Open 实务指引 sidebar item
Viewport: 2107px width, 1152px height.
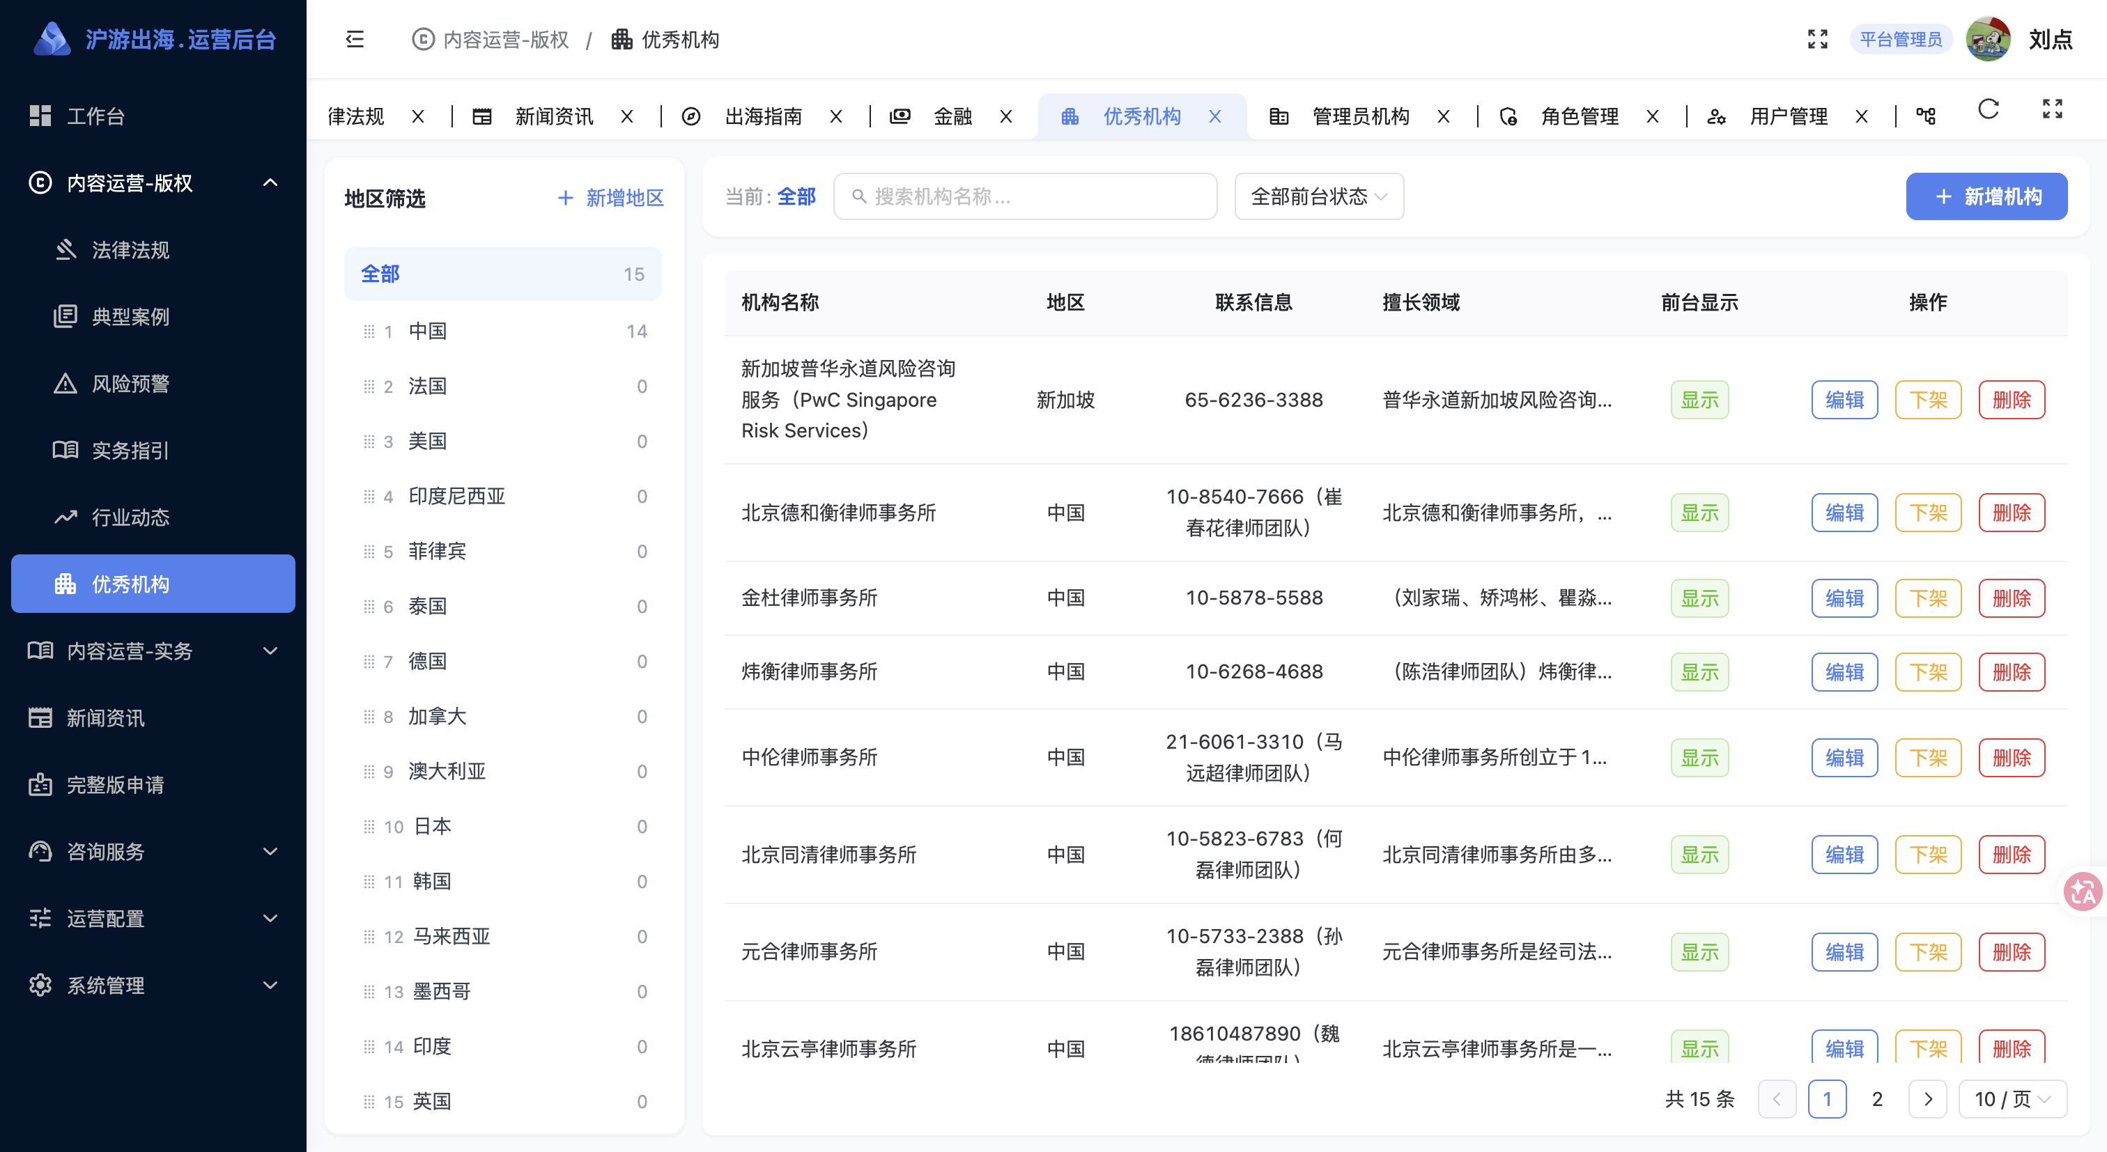153,451
